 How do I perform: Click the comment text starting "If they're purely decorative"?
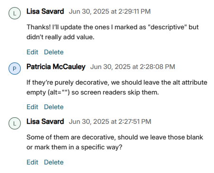coord(117,87)
